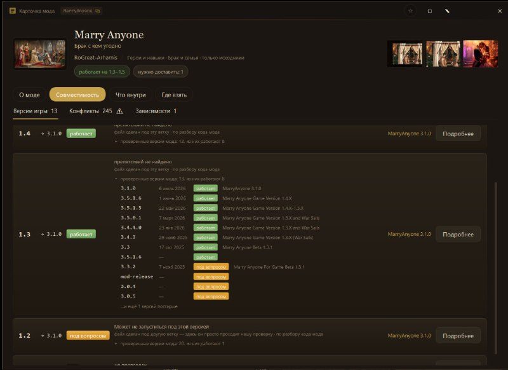Click the mod card icon beside Карточка мода
The width and height of the screenshot is (508, 370).
(12, 11)
